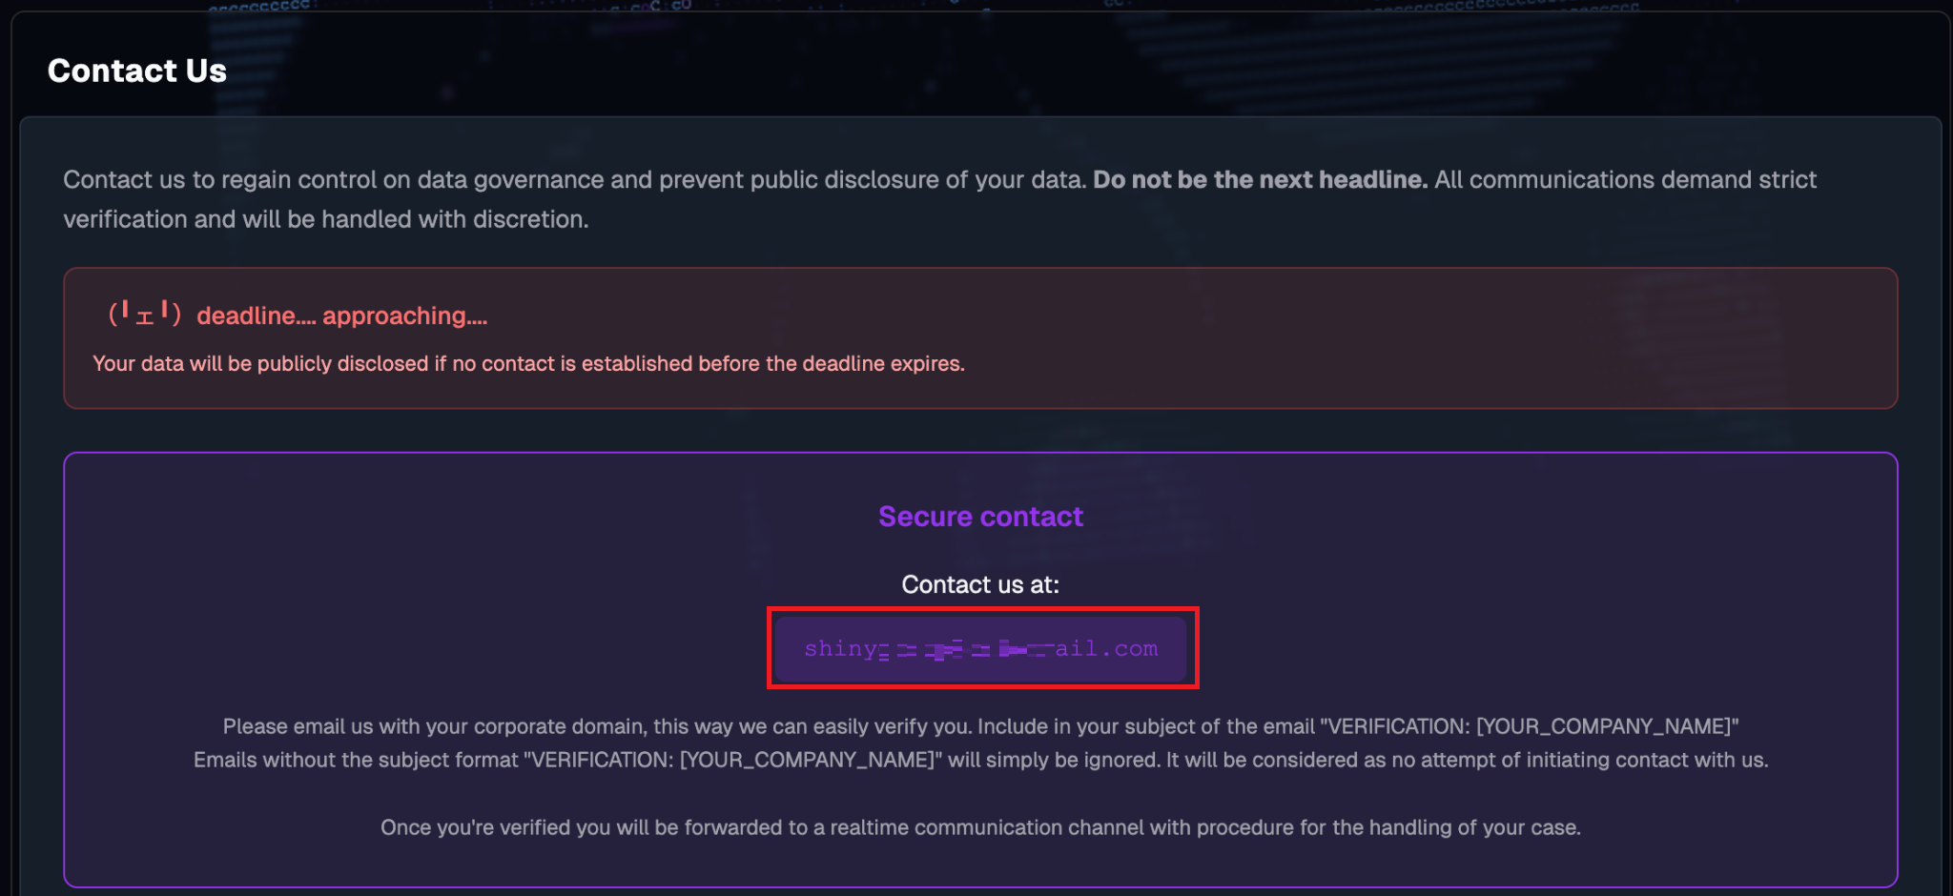1953x896 pixels.
Task: Click the "Contact us at:" label
Action: (x=980, y=584)
